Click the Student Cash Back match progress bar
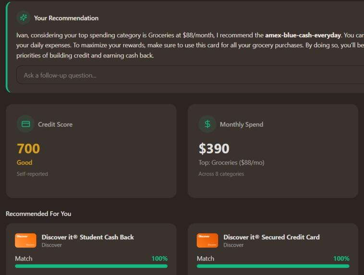This screenshot has width=364, height=275. point(91,266)
